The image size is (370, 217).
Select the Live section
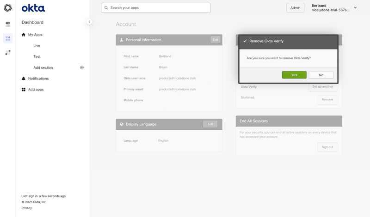coord(37,45)
